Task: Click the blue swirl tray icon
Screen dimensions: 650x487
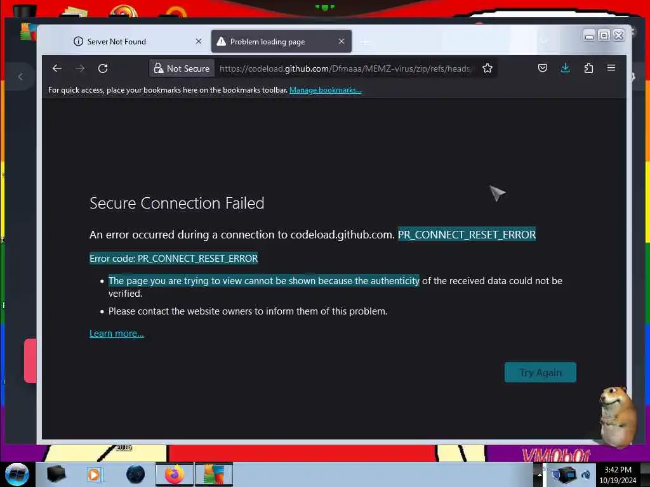Action: click(x=586, y=475)
